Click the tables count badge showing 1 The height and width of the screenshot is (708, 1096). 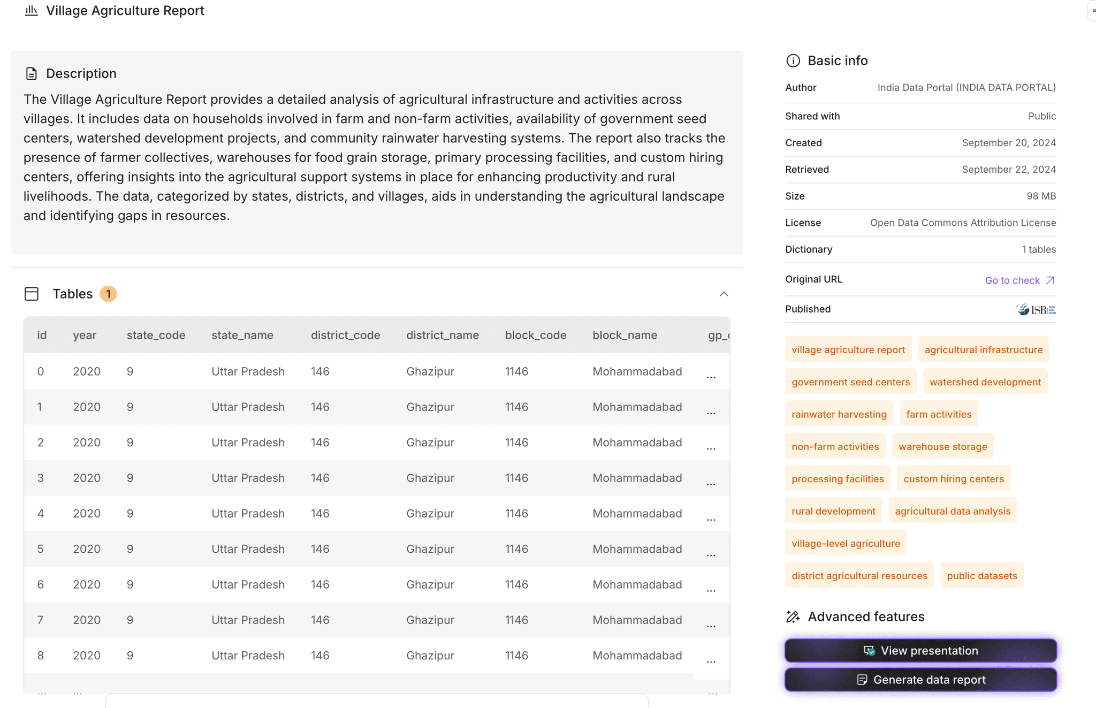pos(108,294)
